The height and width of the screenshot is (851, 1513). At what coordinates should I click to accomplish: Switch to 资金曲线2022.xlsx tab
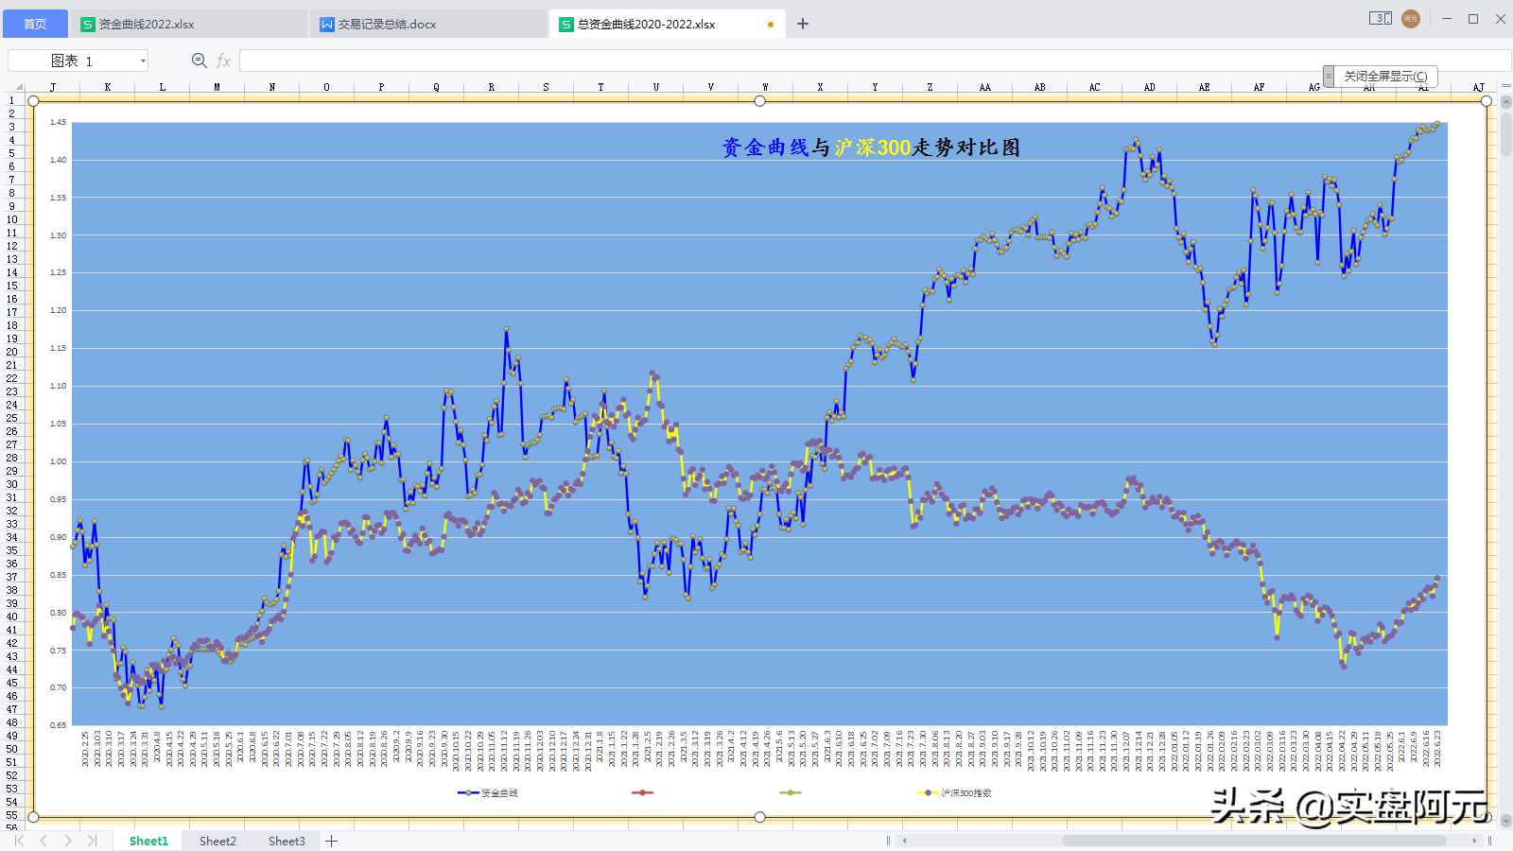coord(147,25)
